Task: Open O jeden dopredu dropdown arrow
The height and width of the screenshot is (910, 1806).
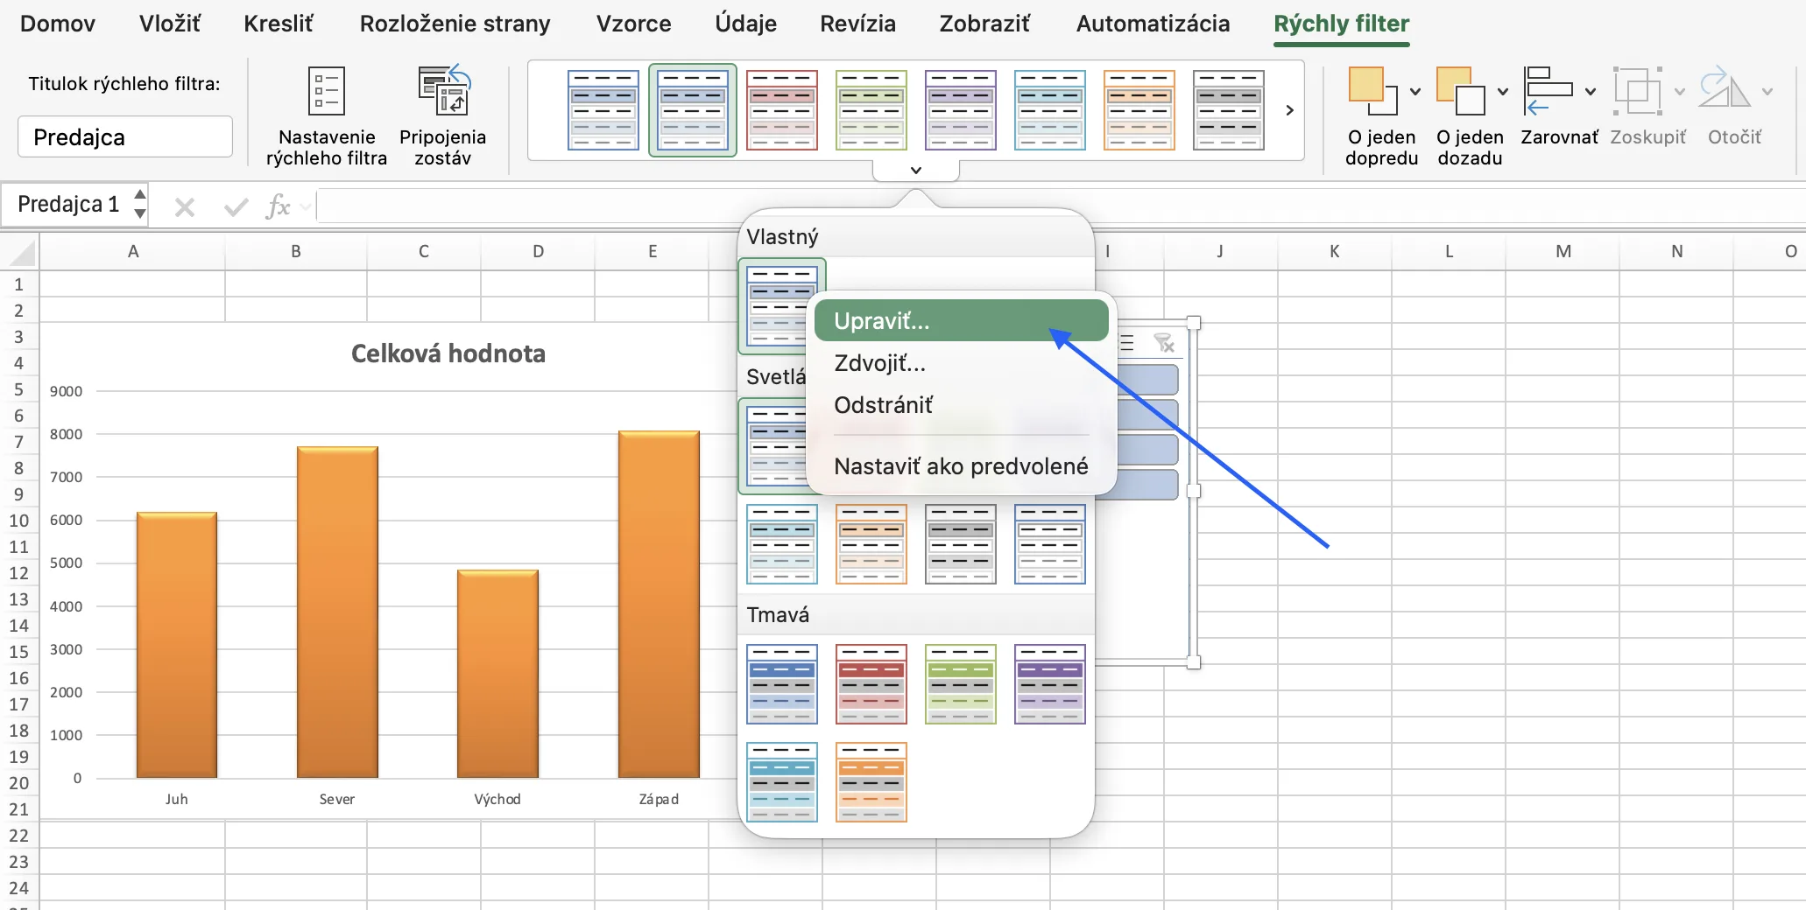Action: pyautogui.click(x=1415, y=91)
